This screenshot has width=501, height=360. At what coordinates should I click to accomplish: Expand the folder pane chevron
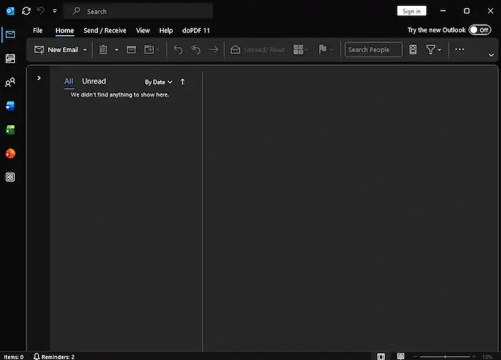pyautogui.click(x=39, y=78)
